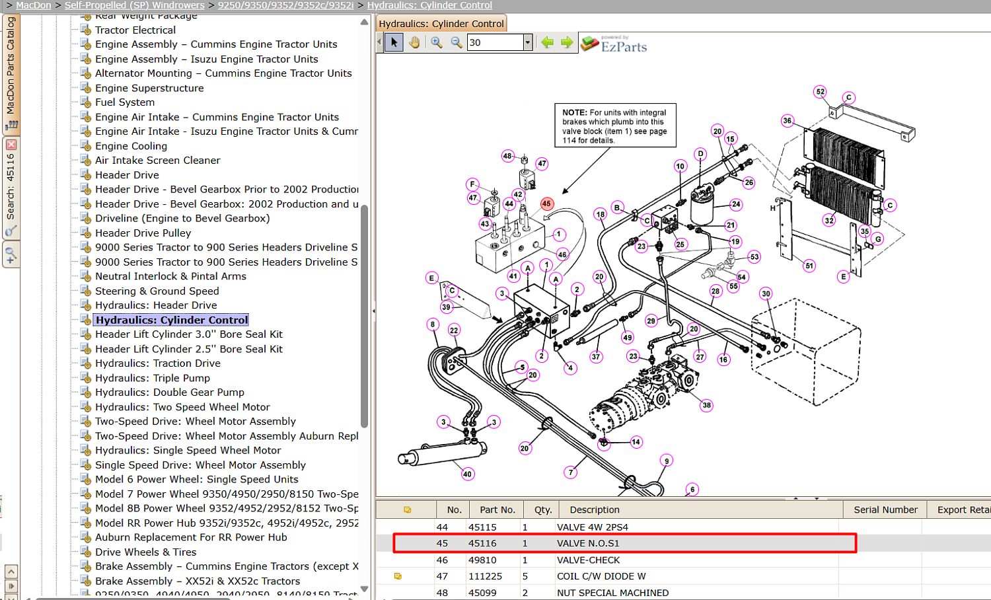Select part row 45115 VALVE 4W 2PS4
This screenshot has width=991, height=600.
[683, 527]
